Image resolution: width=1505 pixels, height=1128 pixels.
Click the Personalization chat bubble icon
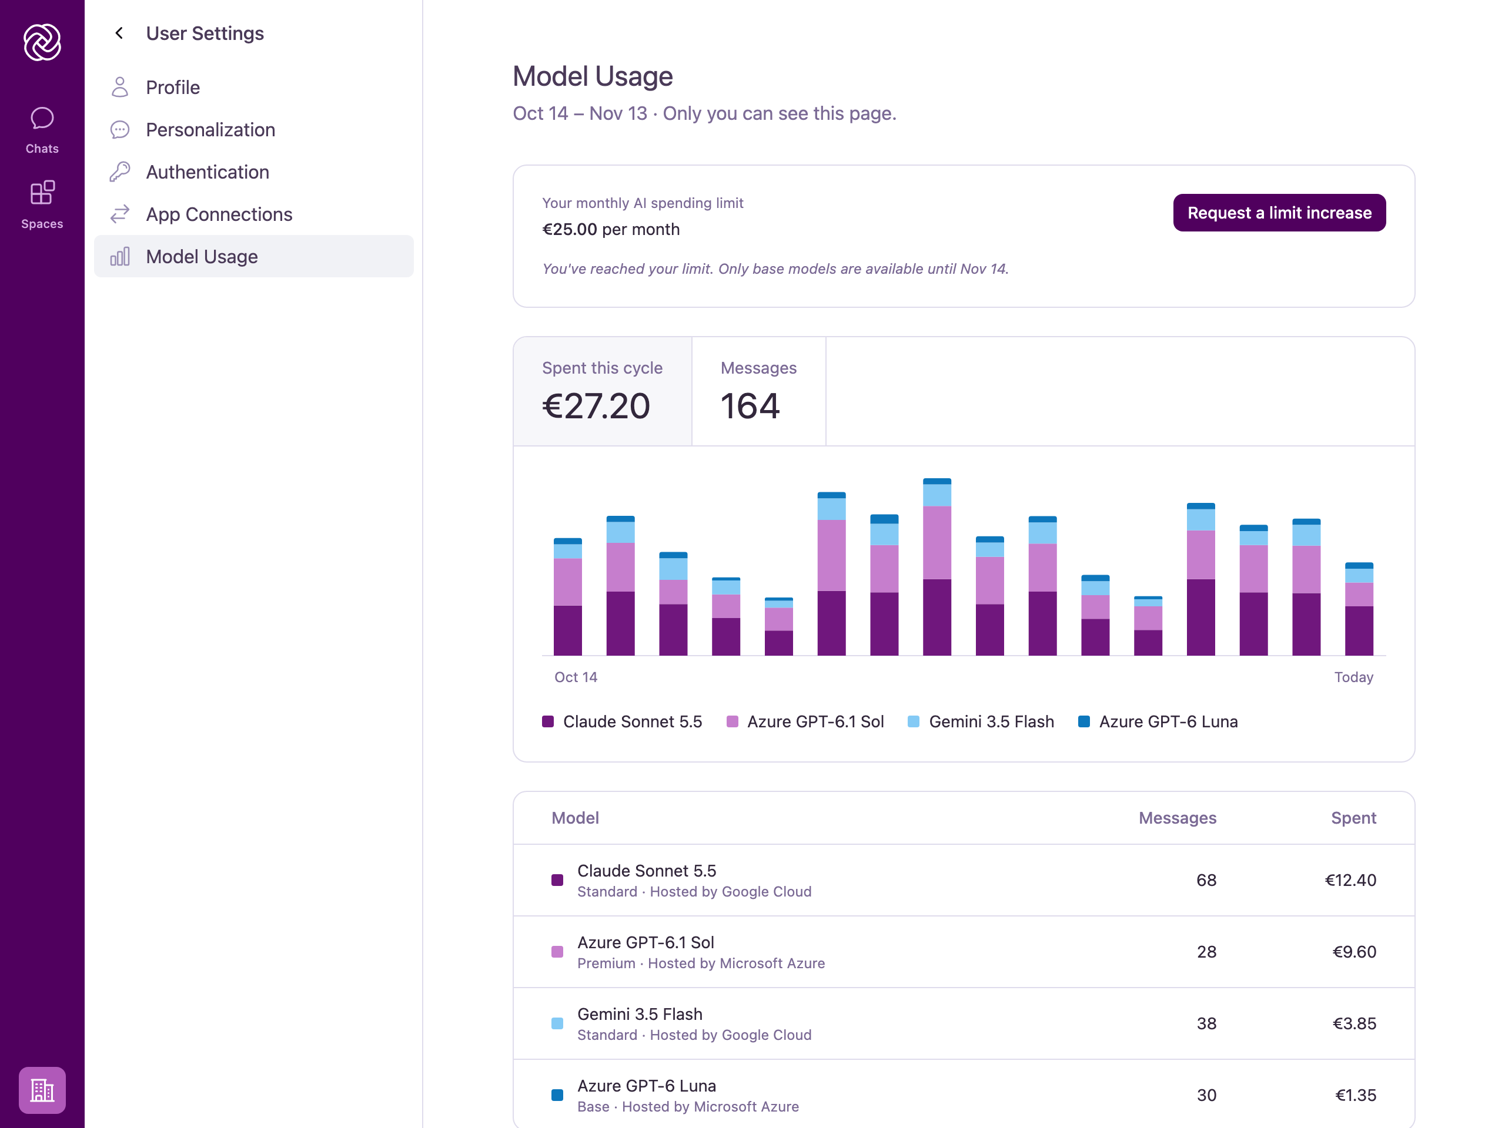click(x=120, y=130)
